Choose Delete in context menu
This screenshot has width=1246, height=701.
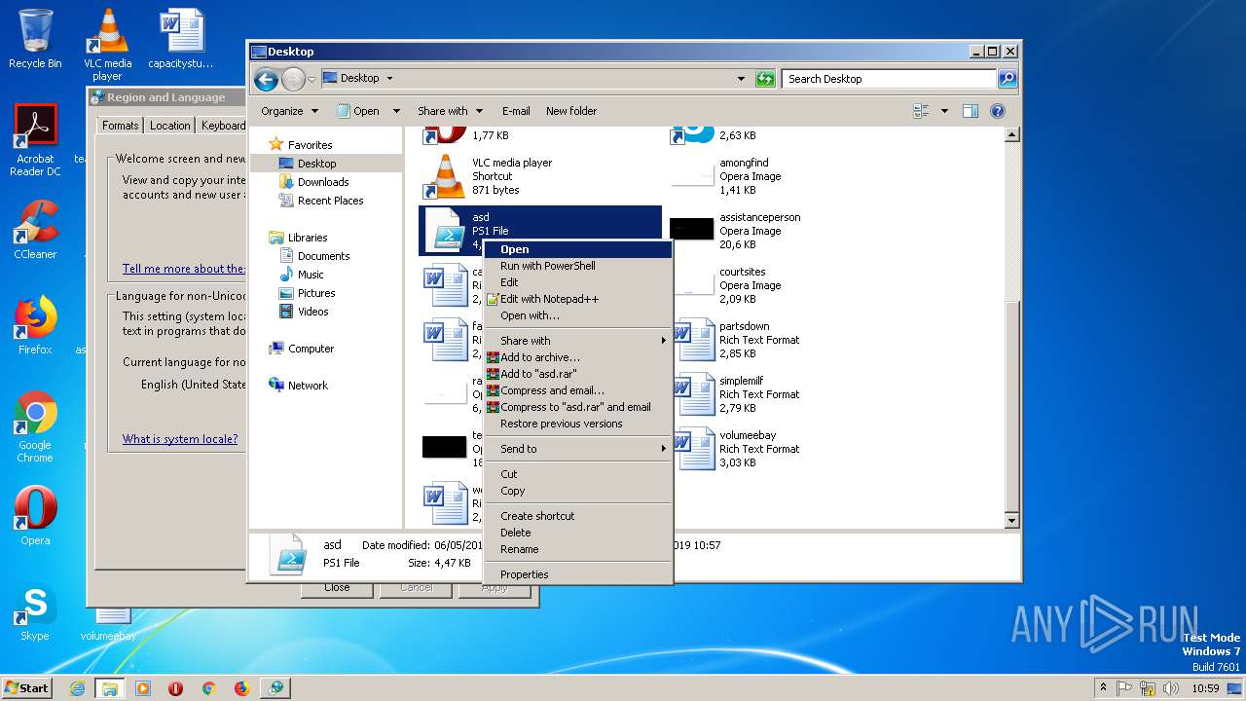578,533
